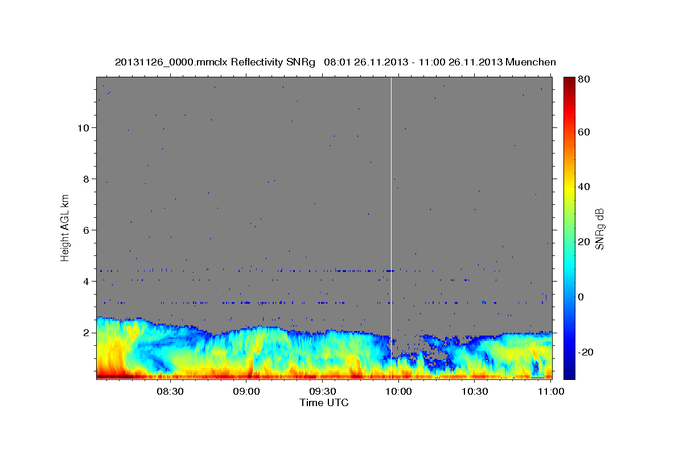This screenshot has height=455, width=683.
Task: Click the 'Time UTC' axis label
Action: point(324,403)
